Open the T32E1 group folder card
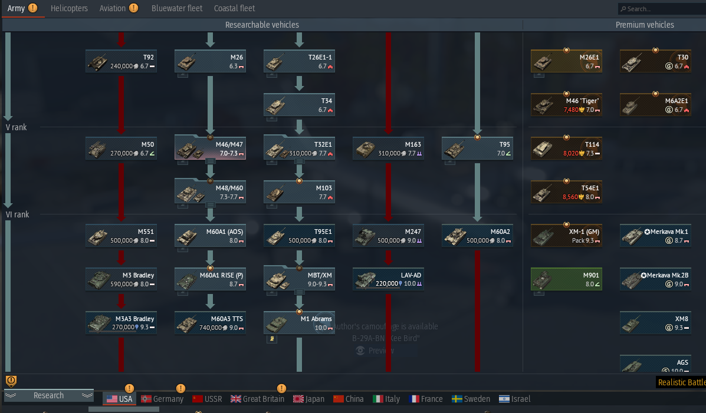 click(299, 147)
